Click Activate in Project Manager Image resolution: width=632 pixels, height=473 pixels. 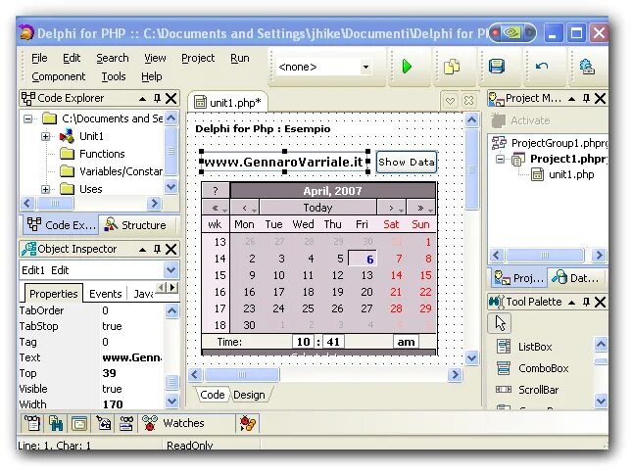click(x=520, y=120)
